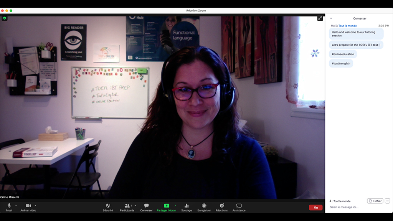Select the '#onlineeducation' chat message
393x221 pixels.
(x=343, y=54)
